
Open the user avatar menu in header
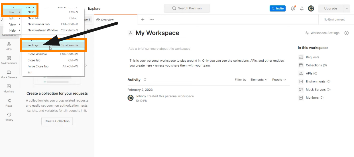point(311,9)
